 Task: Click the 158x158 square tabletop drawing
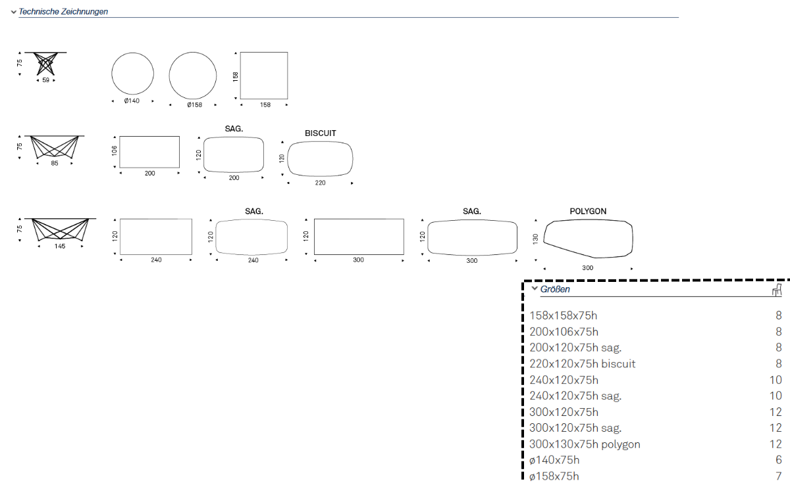click(264, 76)
